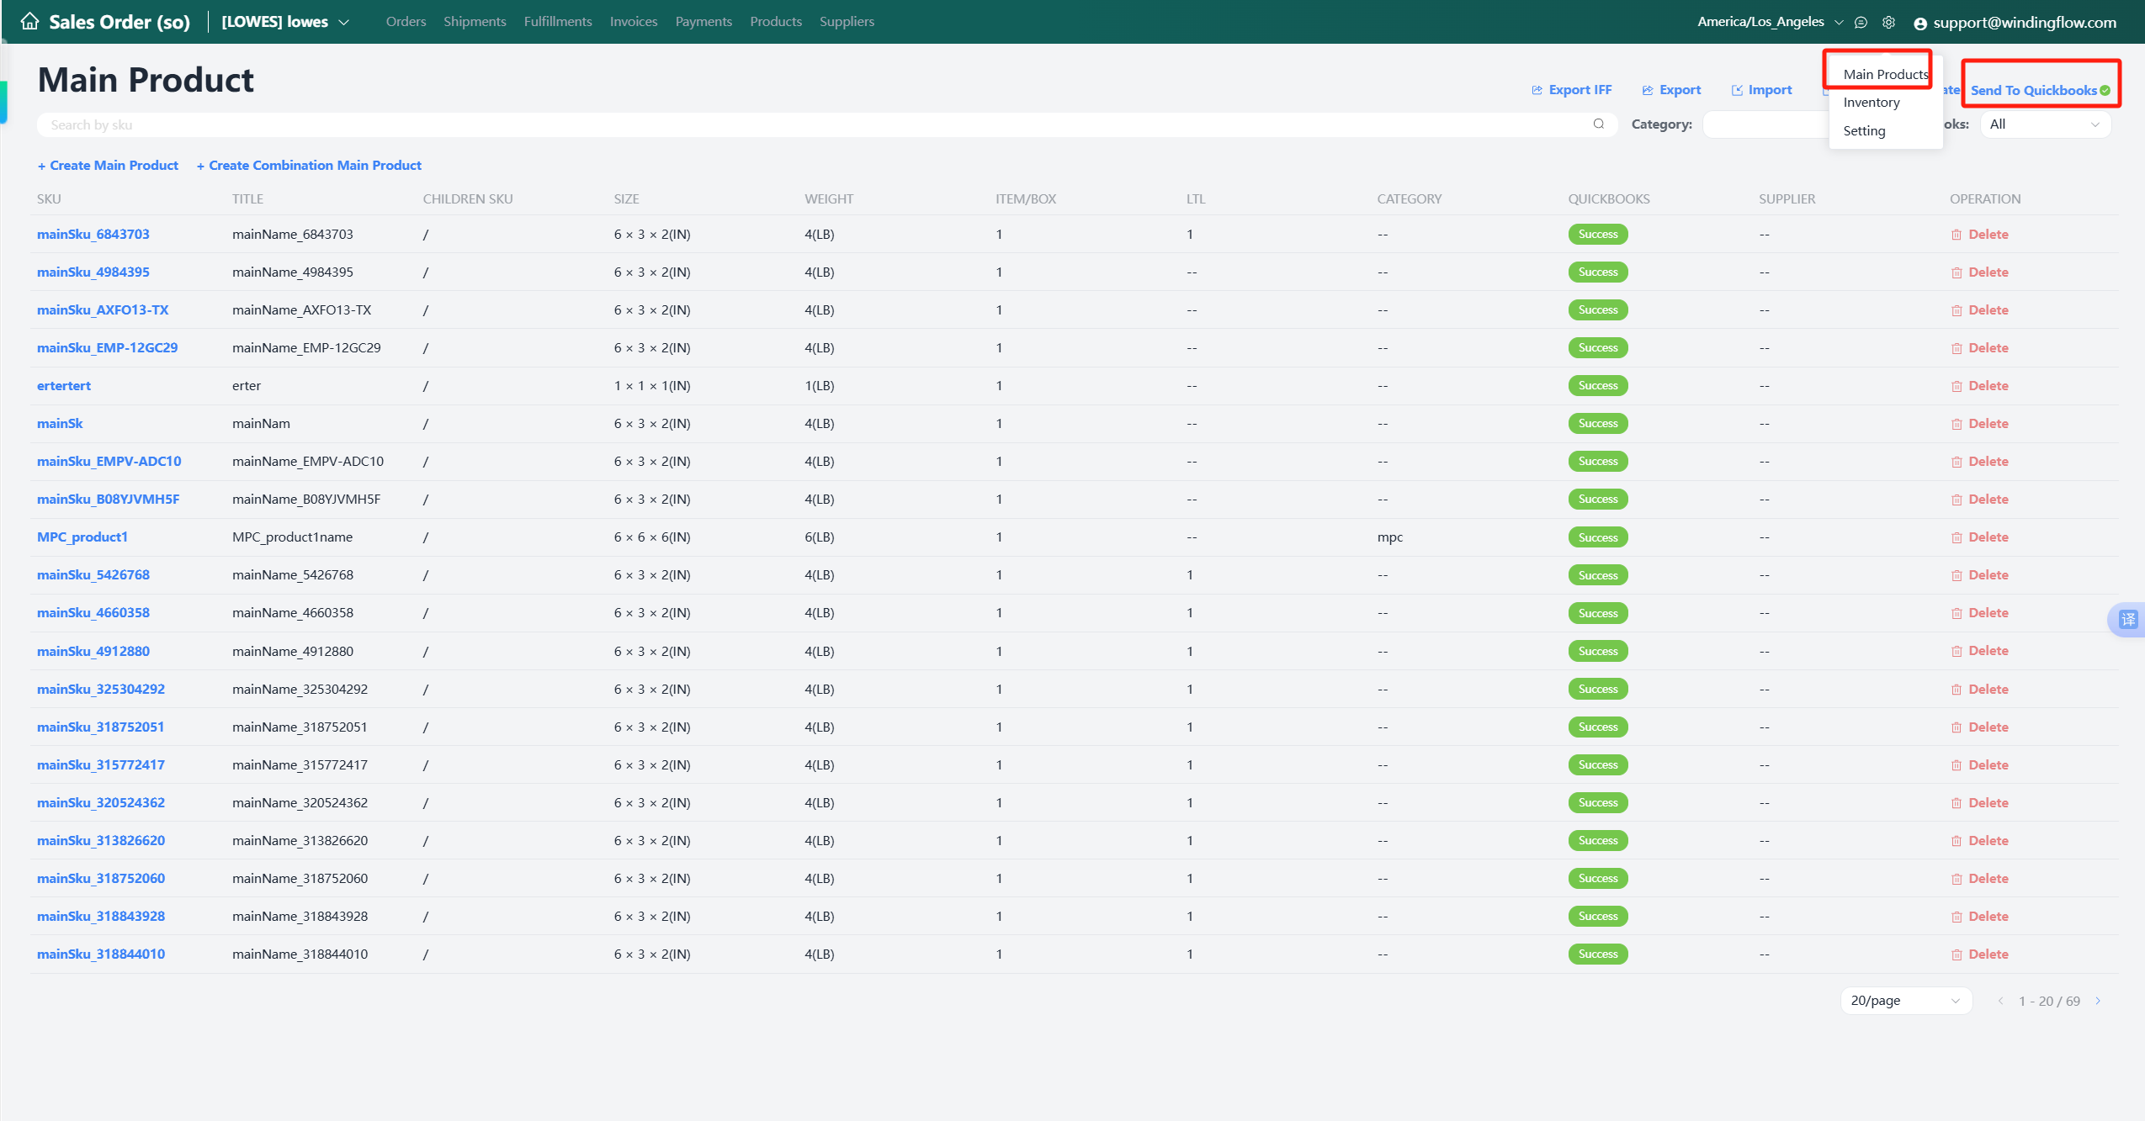Open the Invoices menu

tap(634, 22)
